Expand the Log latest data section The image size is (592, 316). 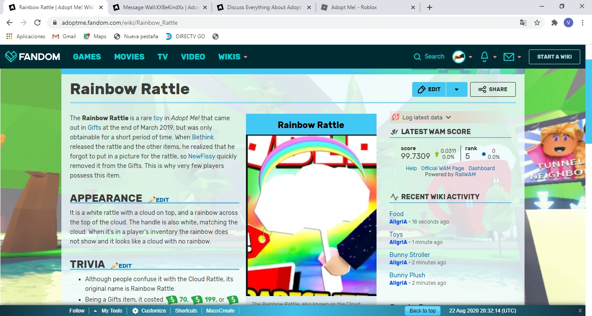[x=421, y=117]
